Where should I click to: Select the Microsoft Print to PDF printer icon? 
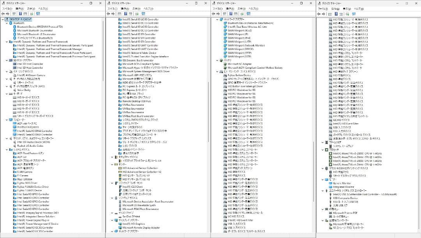[x=331, y=213]
